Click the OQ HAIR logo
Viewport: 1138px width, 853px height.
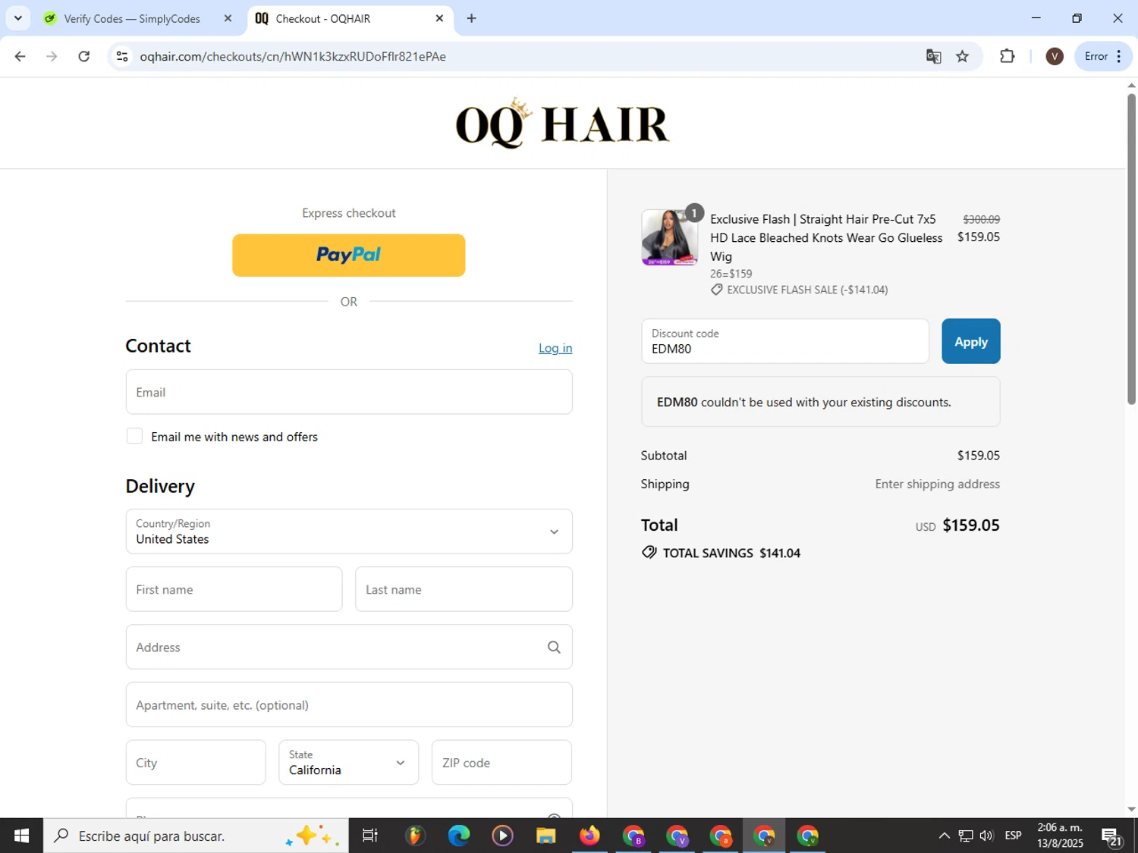click(562, 123)
